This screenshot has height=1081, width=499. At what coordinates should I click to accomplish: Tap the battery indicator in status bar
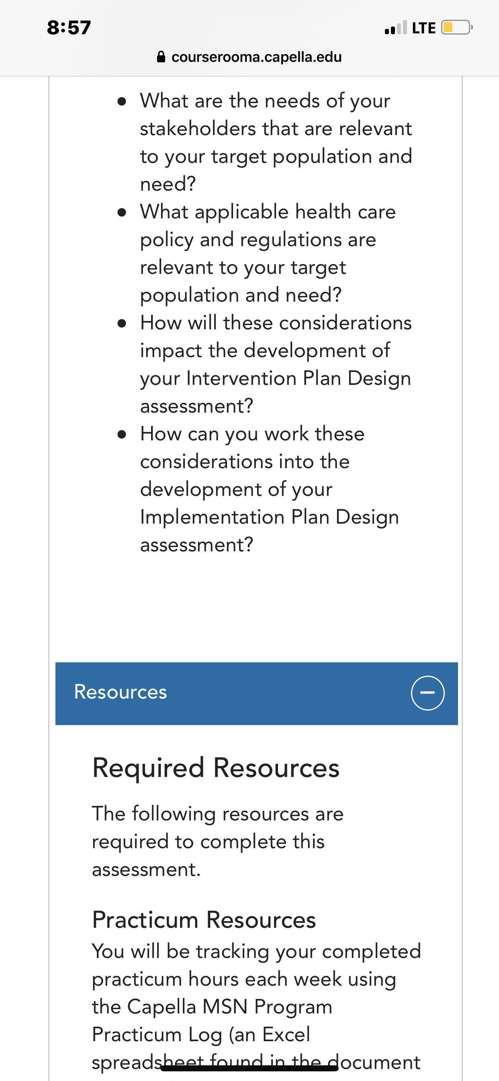point(457,28)
